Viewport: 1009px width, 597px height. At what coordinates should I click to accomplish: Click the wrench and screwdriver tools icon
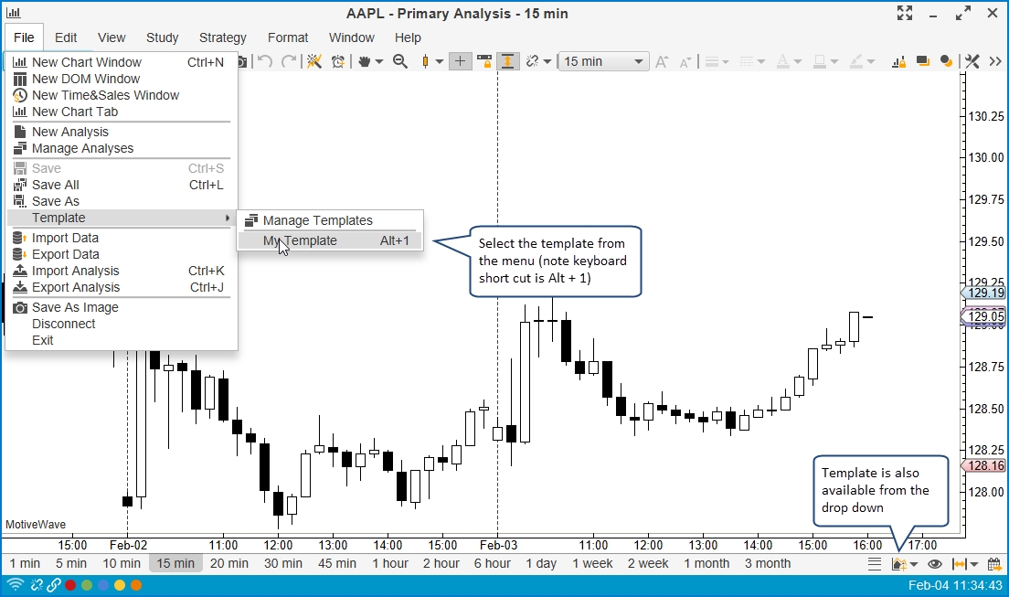[972, 61]
